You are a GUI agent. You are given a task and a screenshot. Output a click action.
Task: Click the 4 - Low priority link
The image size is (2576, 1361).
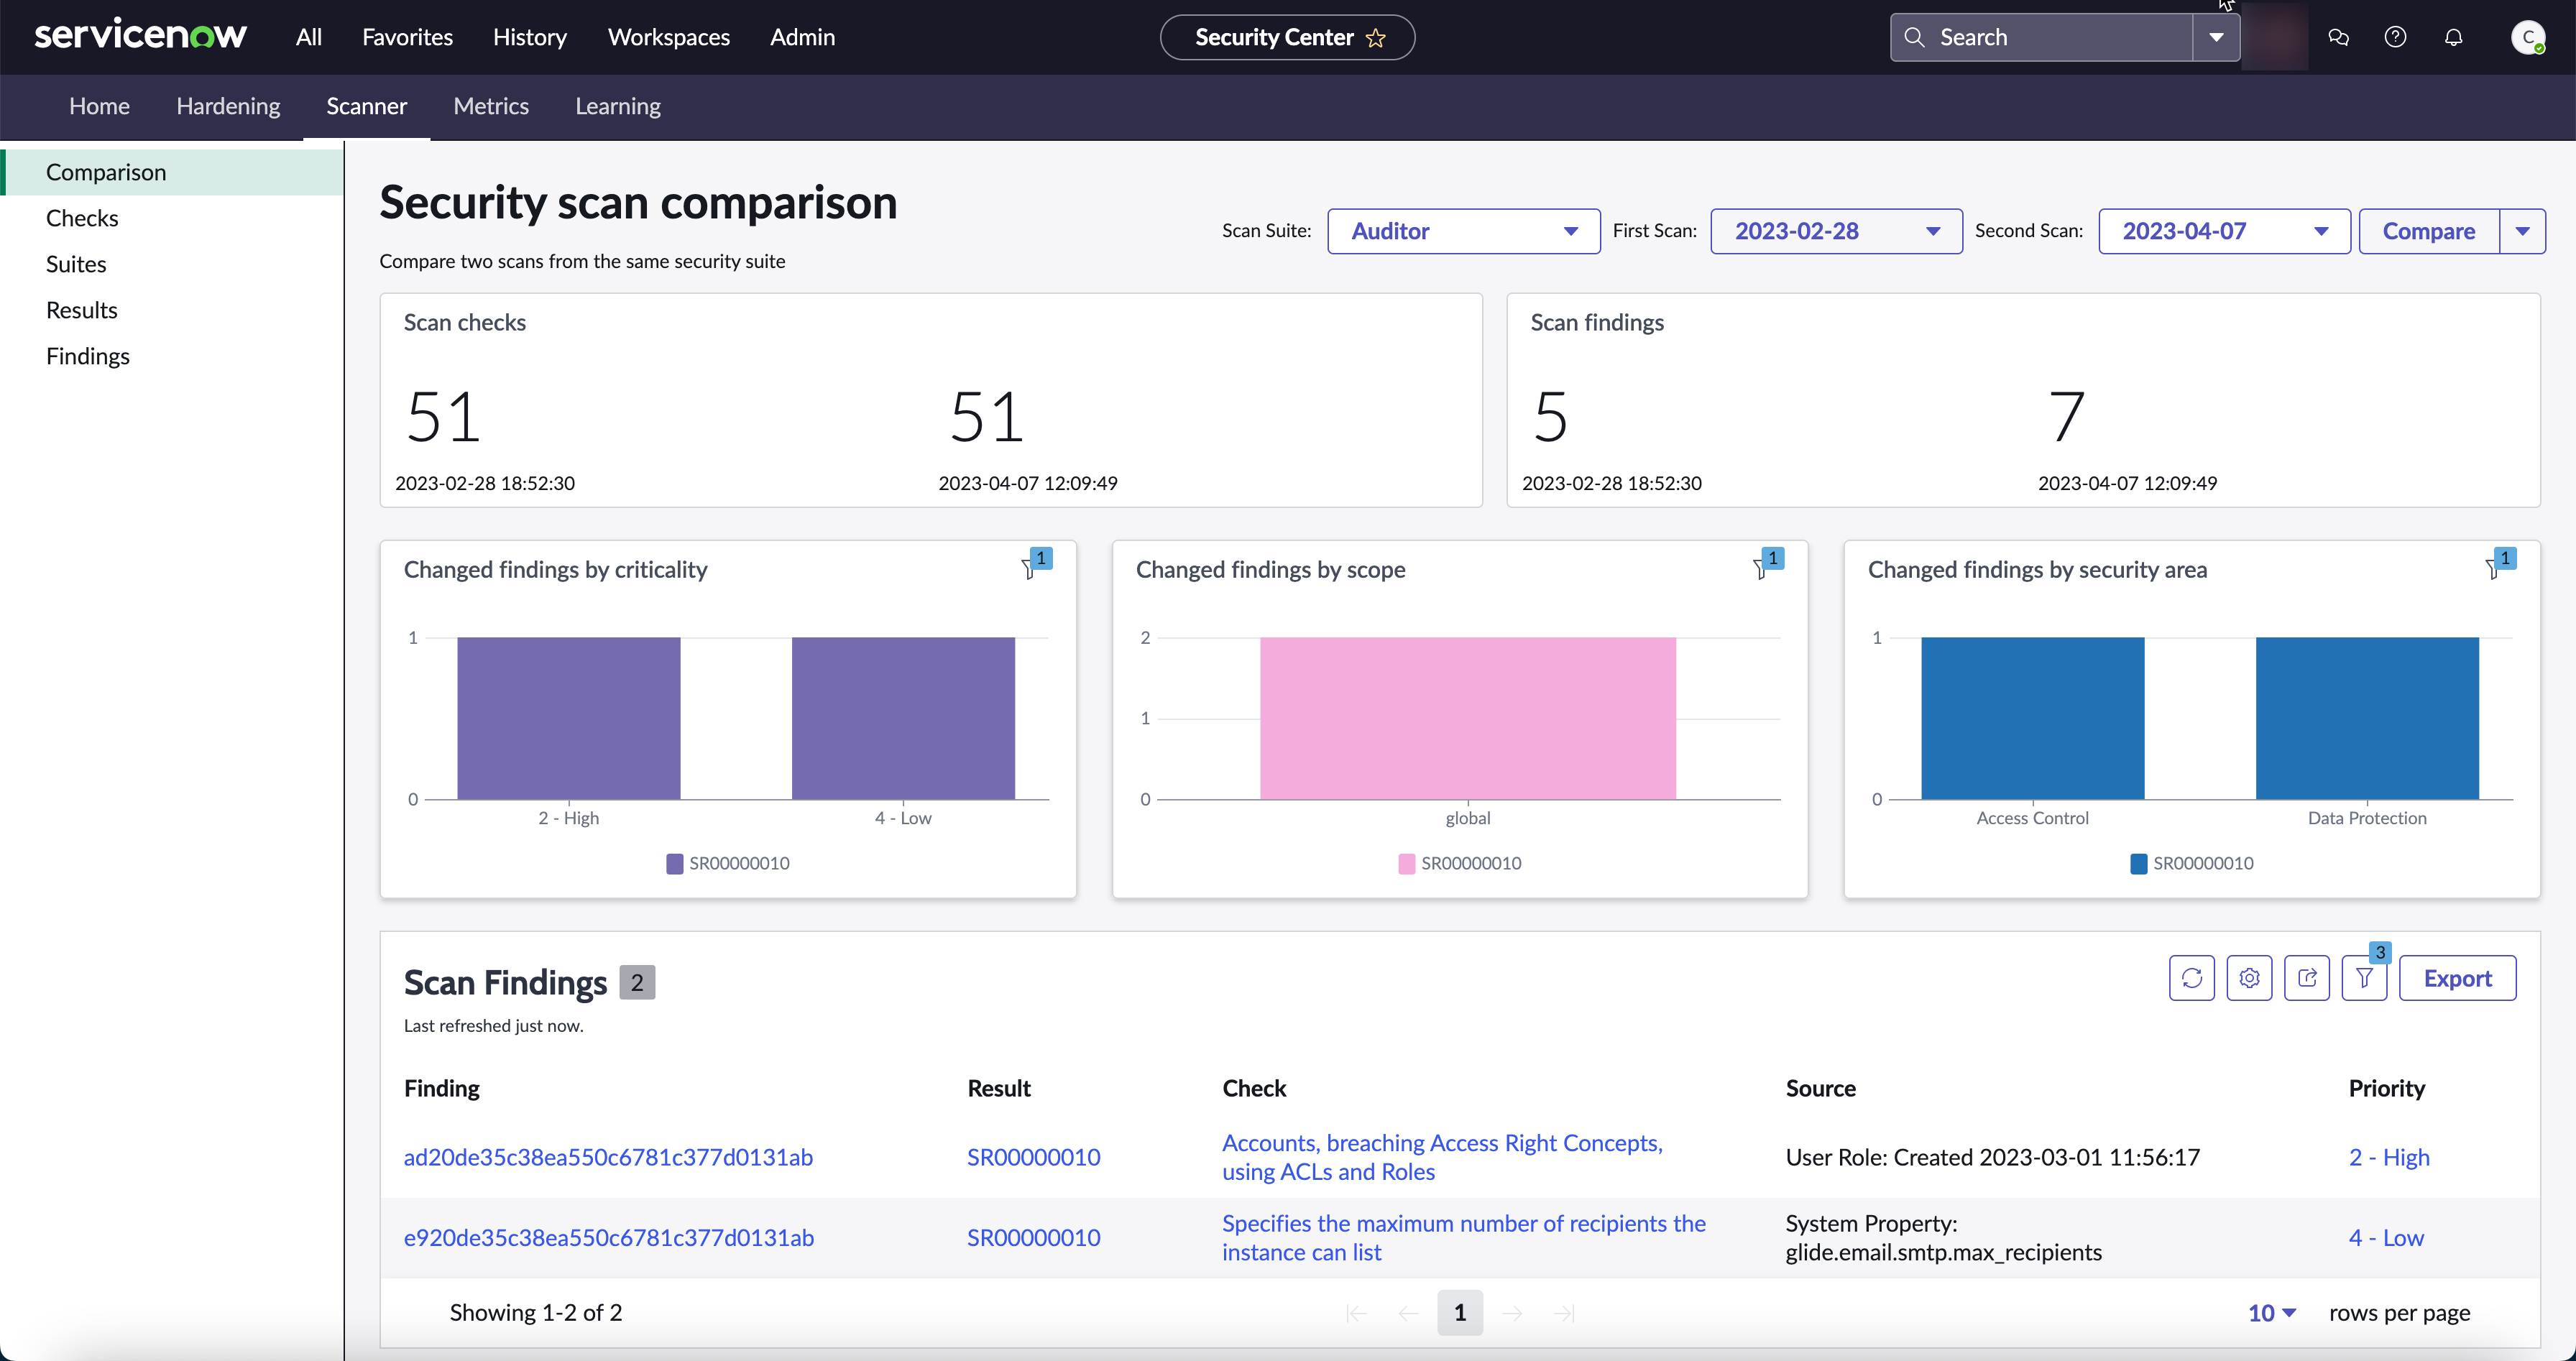pos(2386,1238)
